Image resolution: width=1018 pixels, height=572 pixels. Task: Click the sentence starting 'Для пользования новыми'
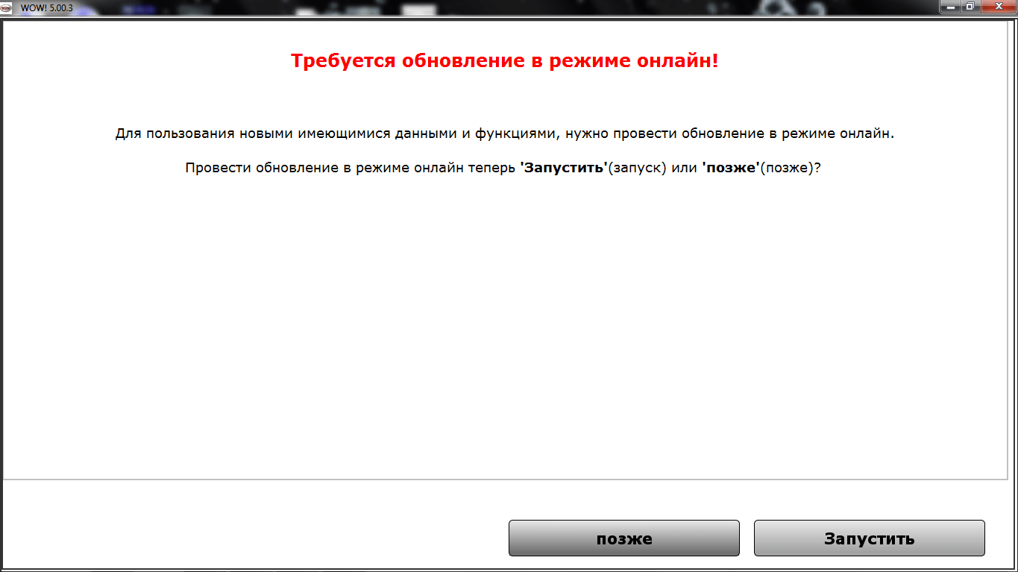pos(504,133)
